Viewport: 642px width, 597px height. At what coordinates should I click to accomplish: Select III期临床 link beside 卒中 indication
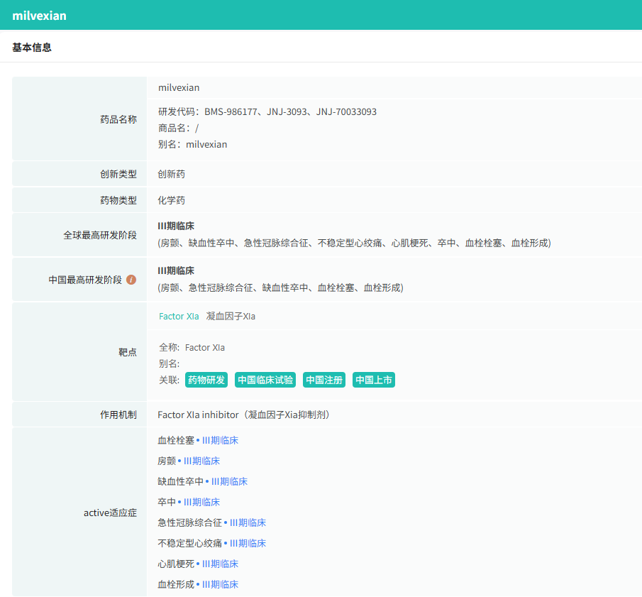[201, 502]
